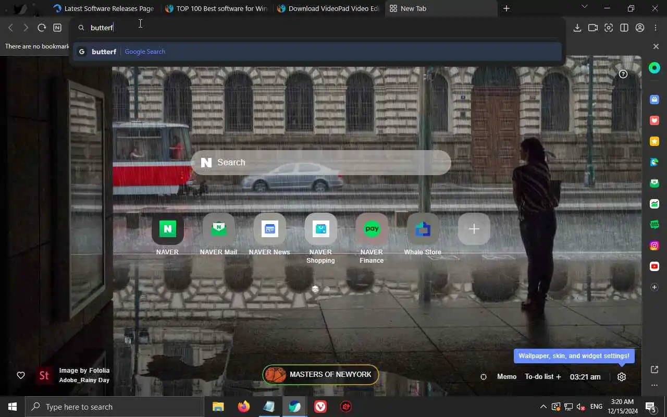Show hidden system tray icons
667x417 pixels.
point(543,407)
